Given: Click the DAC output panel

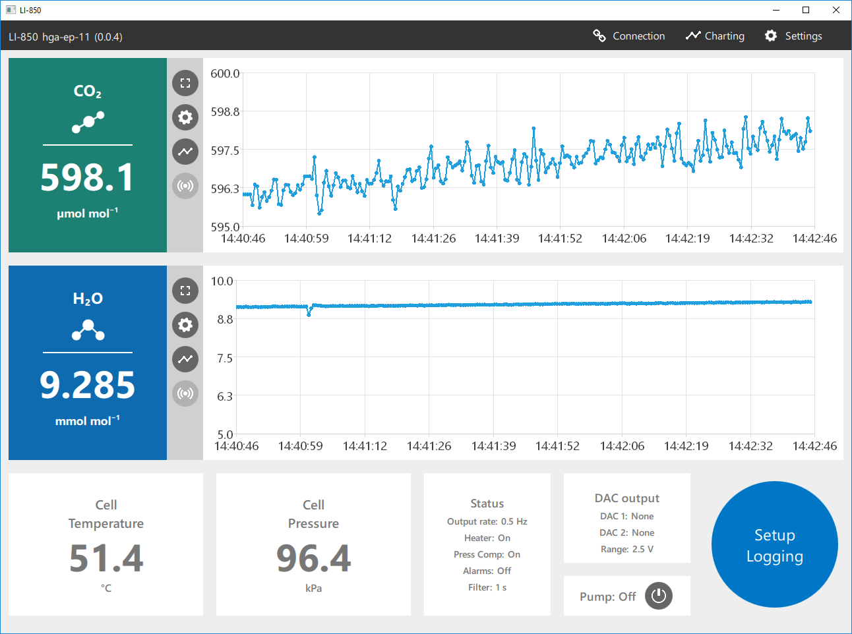Looking at the screenshot, I should (x=626, y=518).
